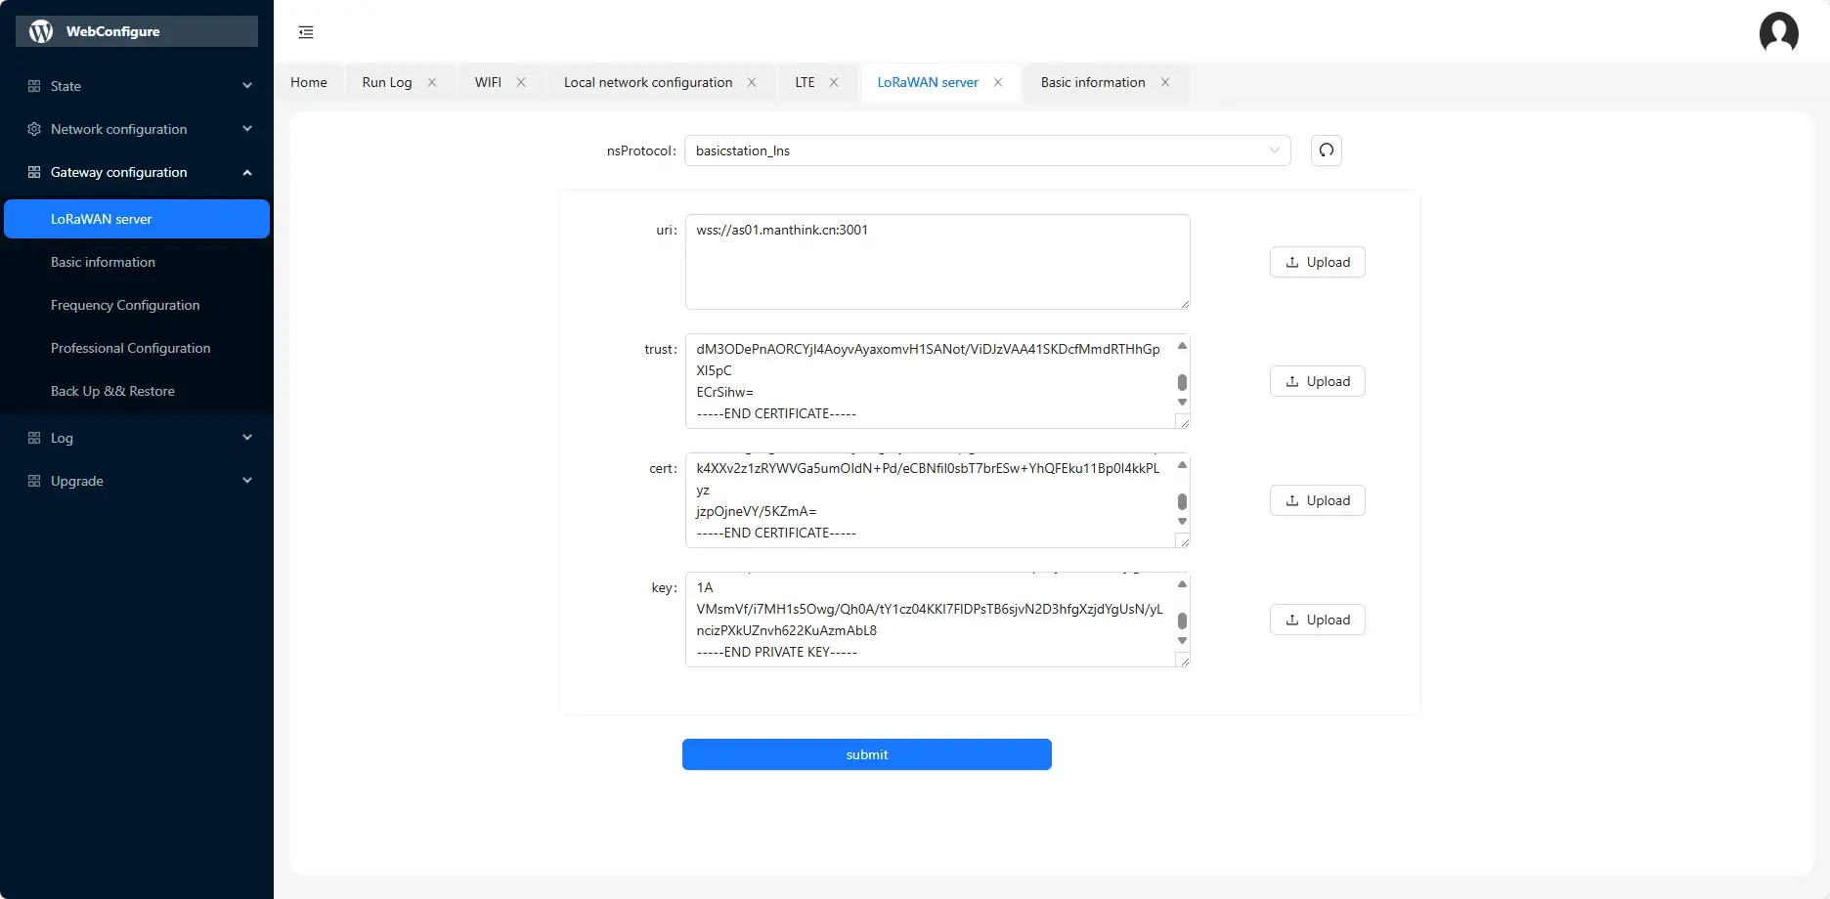Click scroll-down arrow in the trust field
The height and width of the screenshot is (899, 1830).
[x=1182, y=403]
